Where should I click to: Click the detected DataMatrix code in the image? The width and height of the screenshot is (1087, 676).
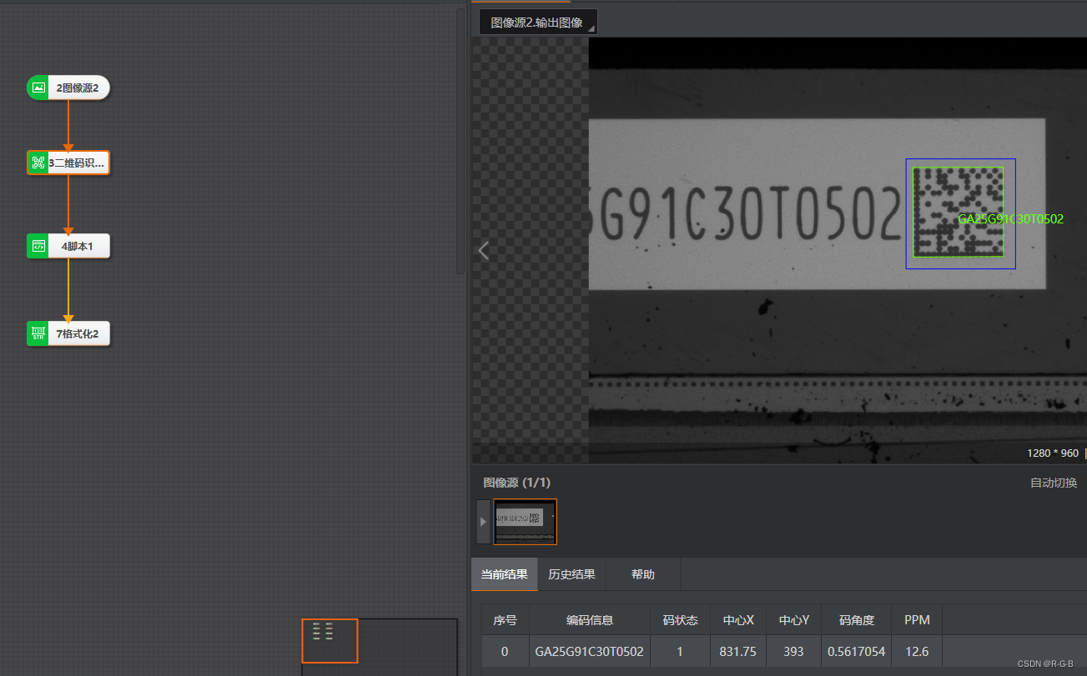click(958, 212)
